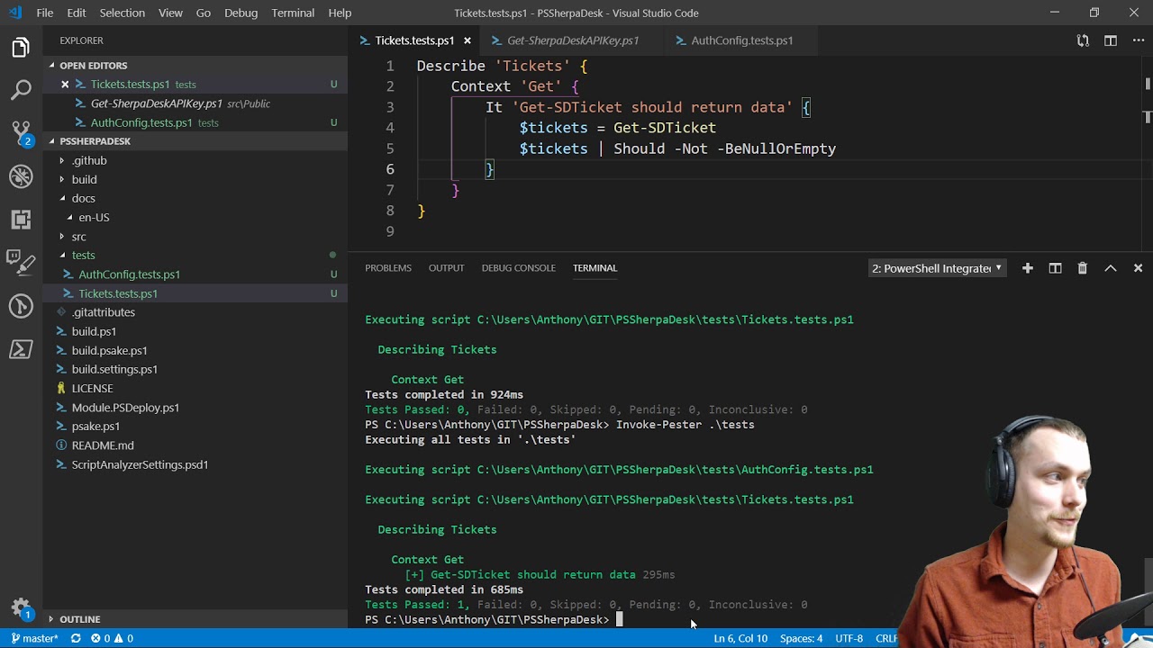This screenshot has height=648, width=1153.
Task: Maximize the panel with up chevron
Action: [1111, 268]
